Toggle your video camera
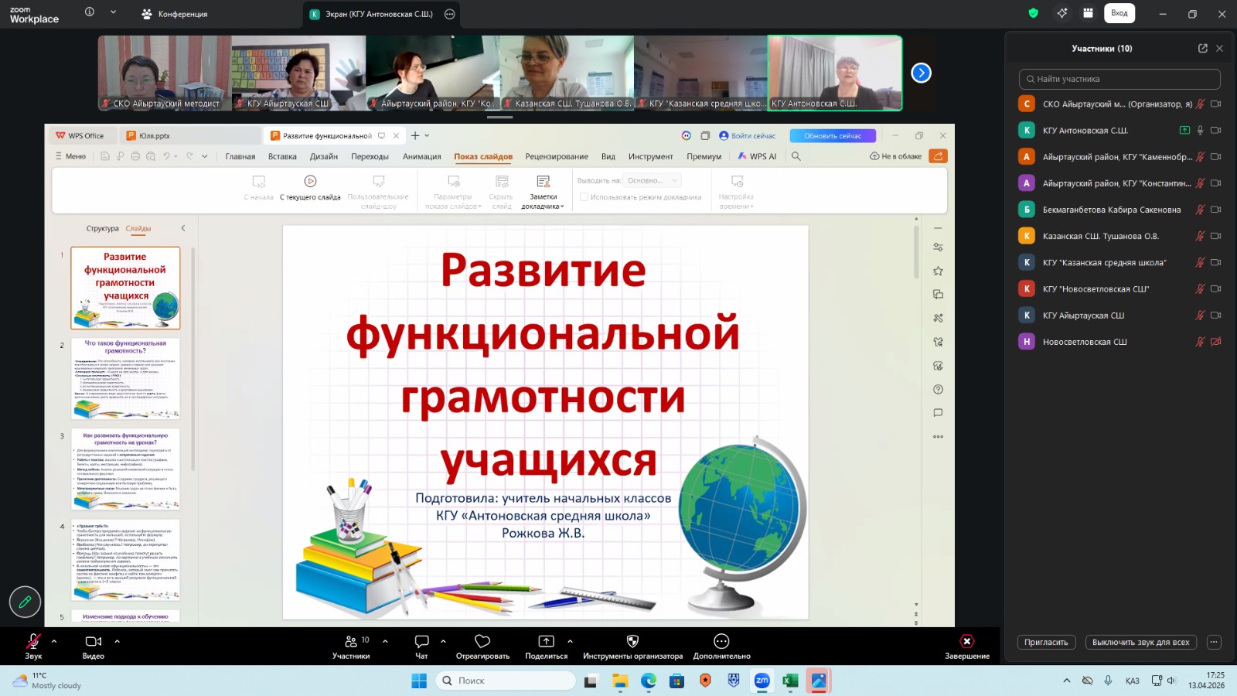 [94, 642]
